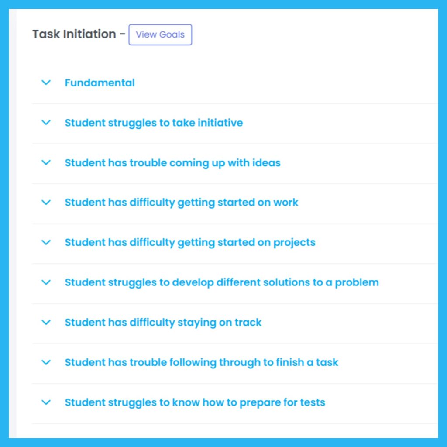Click 'Student has difficulty staying on track'
The image size is (447, 447).
click(163, 323)
